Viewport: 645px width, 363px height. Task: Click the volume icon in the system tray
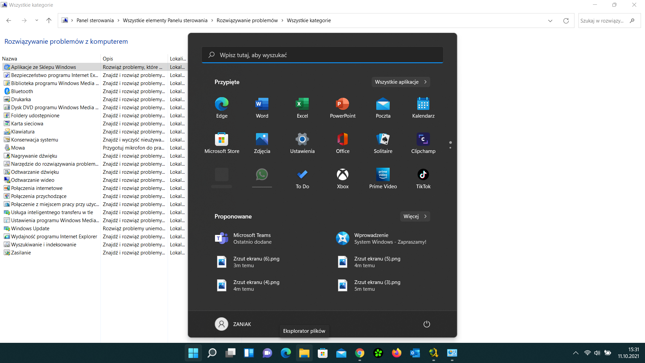(597, 353)
